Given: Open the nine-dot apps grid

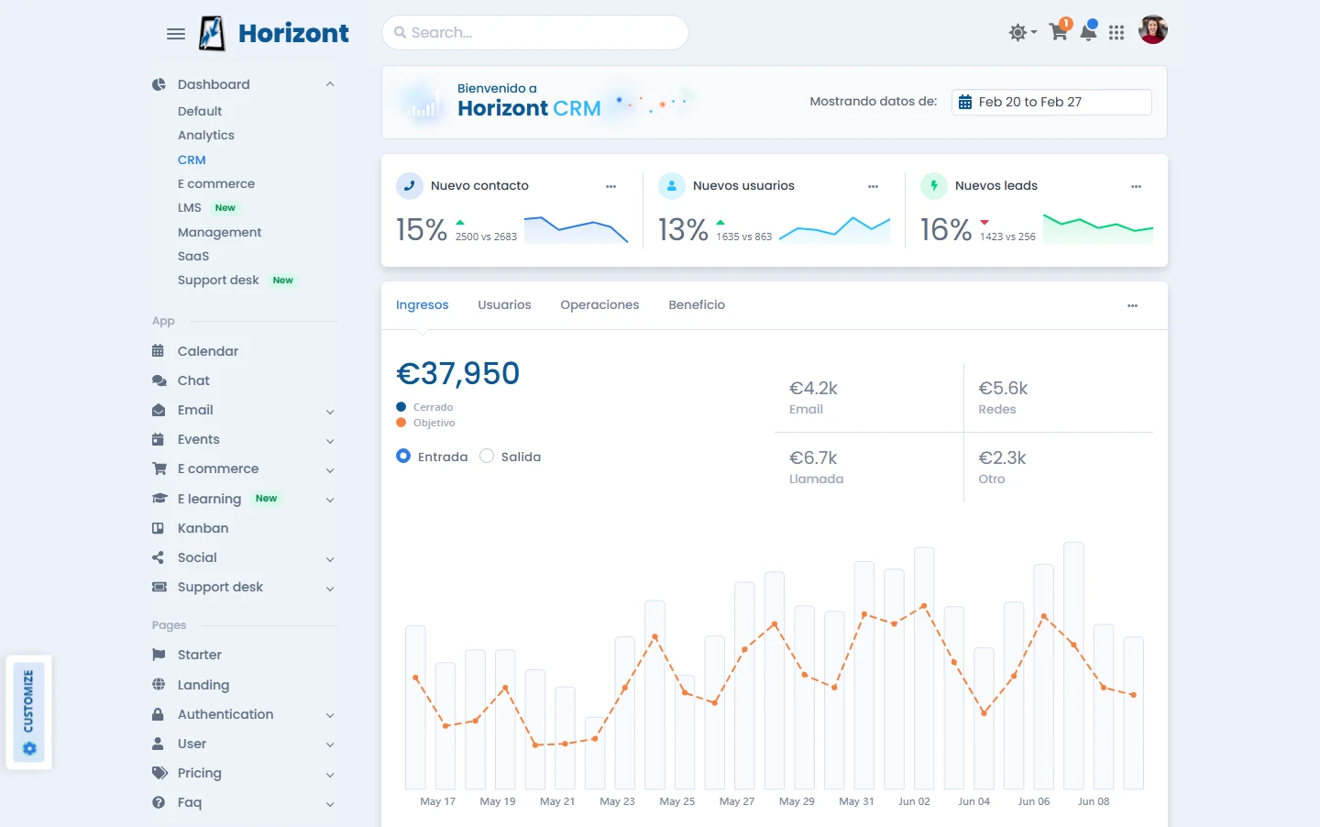Looking at the screenshot, I should click(x=1116, y=33).
